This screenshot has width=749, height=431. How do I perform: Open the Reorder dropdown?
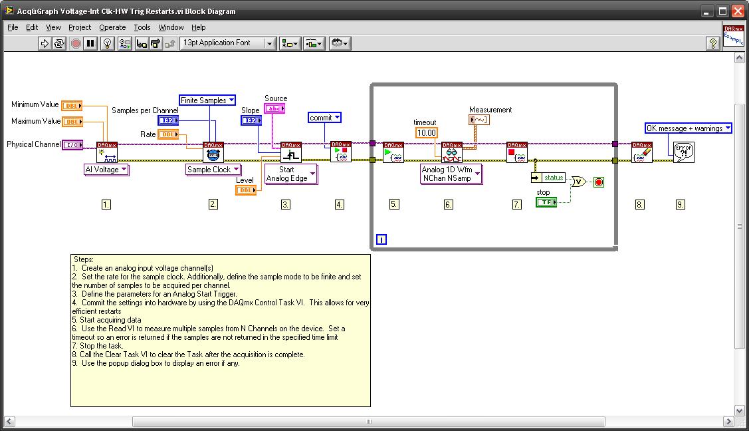[340, 43]
